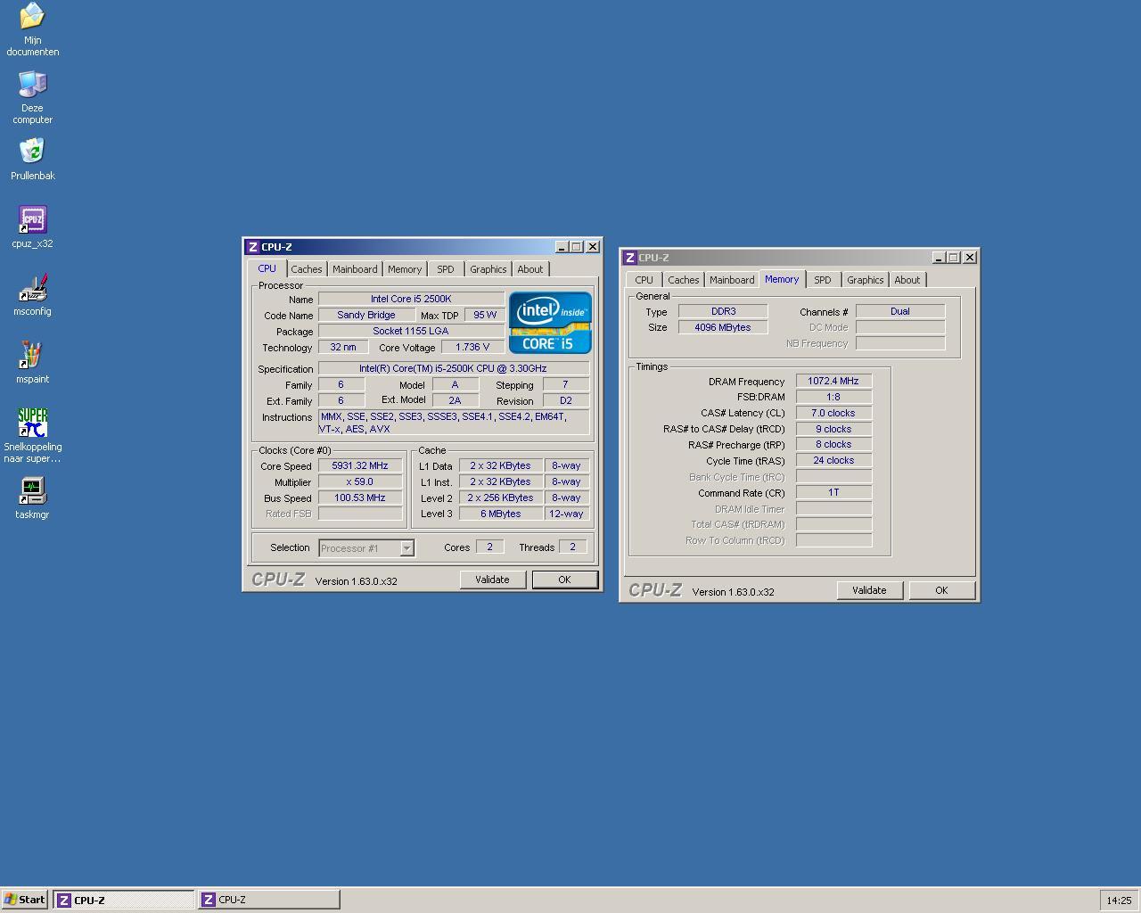1141x913 pixels.
Task: Click CAS# Latency value 7.0 clocks
Action: coord(833,413)
